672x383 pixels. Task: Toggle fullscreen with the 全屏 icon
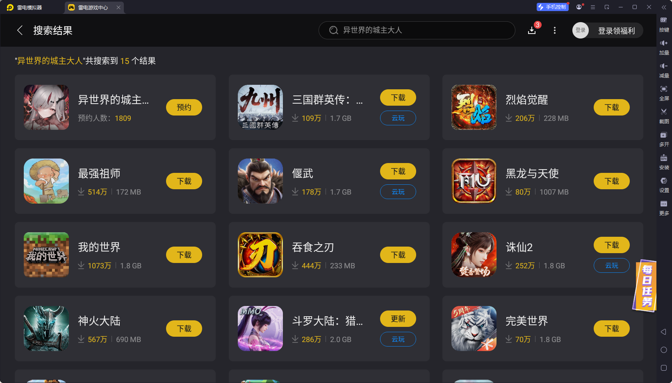664,93
